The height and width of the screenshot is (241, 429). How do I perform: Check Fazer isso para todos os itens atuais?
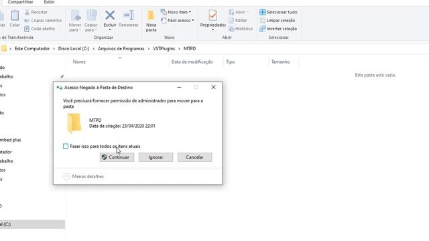click(66, 146)
